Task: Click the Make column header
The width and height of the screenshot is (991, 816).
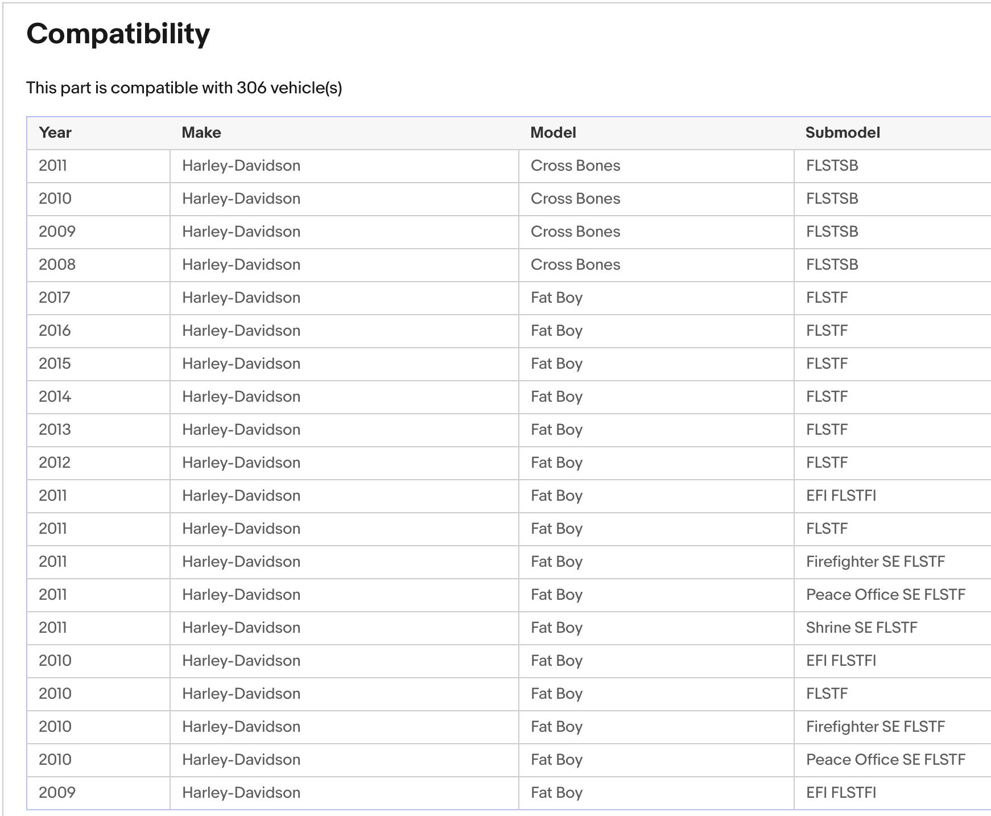Action: [201, 133]
